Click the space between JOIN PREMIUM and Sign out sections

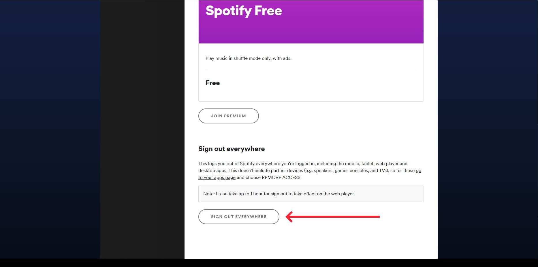(311, 134)
